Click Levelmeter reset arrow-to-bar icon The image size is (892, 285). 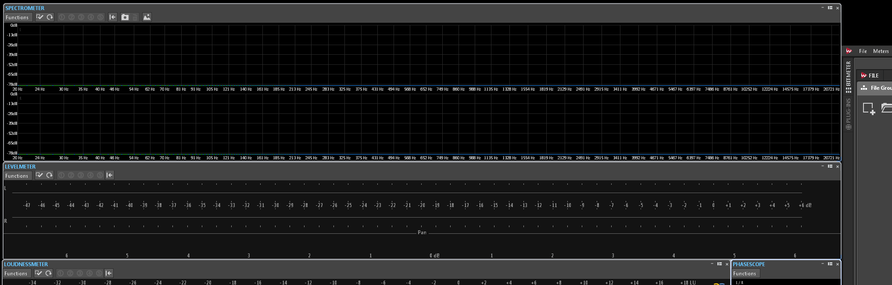pos(110,176)
